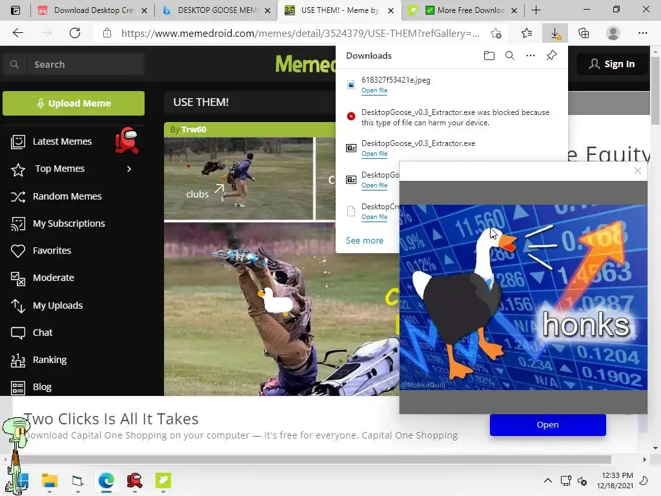Close the USE THEM! Meme tab
661x496 pixels.
pos(391,10)
